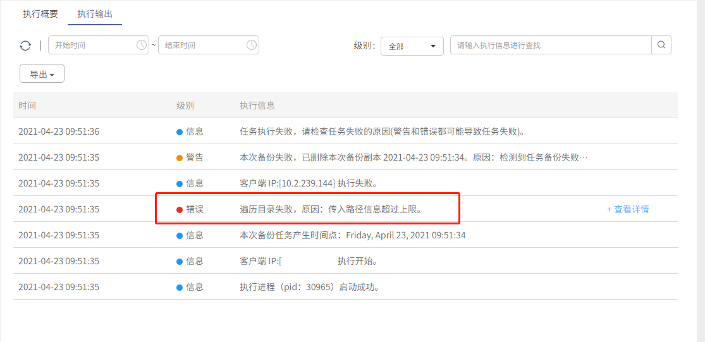Click the 错误 level label
This screenshot has width=705, height=342.
[195, 209]
